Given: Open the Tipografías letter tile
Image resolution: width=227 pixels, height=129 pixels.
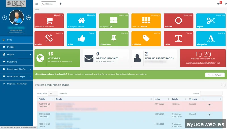Looking at the screenshot, I should pyautogui.click(x=211, y=39).
